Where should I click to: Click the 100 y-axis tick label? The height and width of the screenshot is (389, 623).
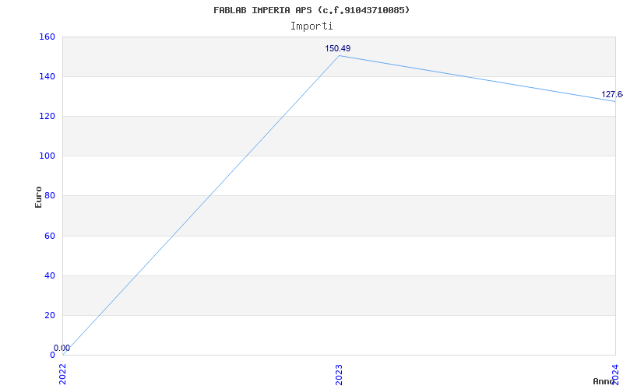[47, 156]
